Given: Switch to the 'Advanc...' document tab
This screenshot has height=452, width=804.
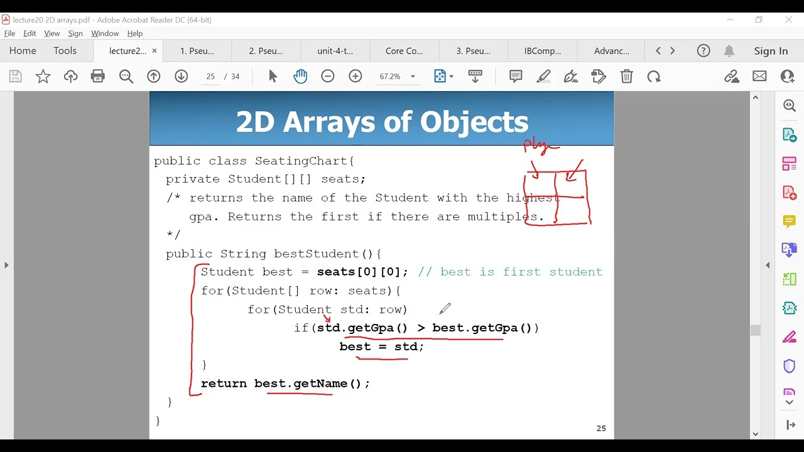Looking at the screenshot, I should pyautogui.click(x=612, y=51).
